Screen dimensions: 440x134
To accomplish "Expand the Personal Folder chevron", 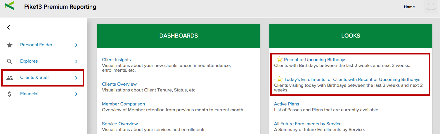I will coord(76,45).
